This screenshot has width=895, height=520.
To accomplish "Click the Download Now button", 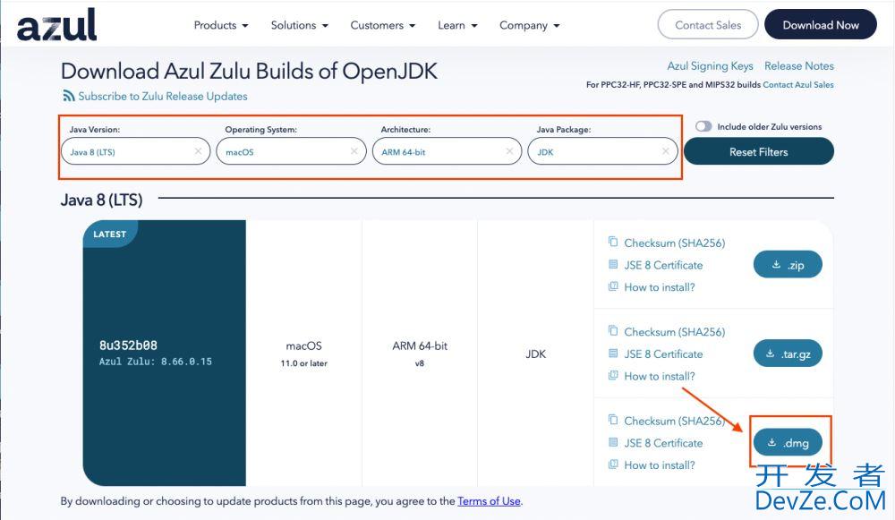I will [x=820, y=24].
